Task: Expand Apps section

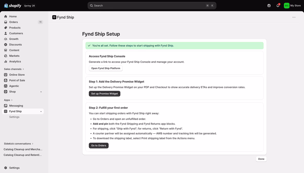Action: pos(8,100)
